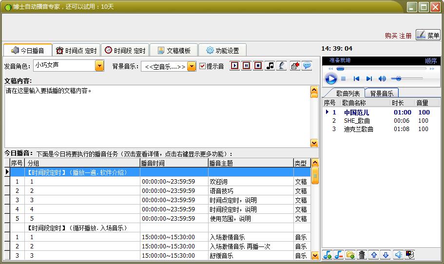
Task: Click the pause broadcast icon
Action: [247, 66]
